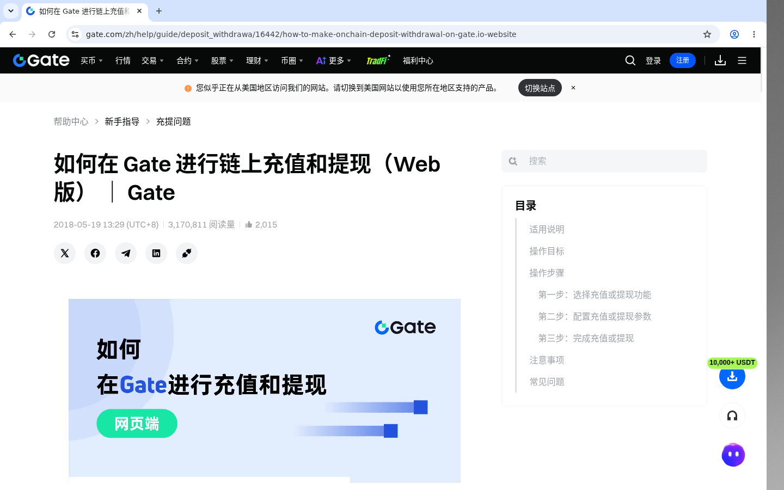
Task: Share article on X (Twitter)
Action: coord(65,253)
